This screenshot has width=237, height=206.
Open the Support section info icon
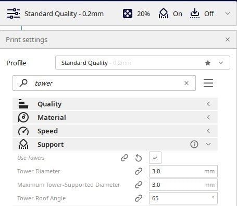(194, 144)
